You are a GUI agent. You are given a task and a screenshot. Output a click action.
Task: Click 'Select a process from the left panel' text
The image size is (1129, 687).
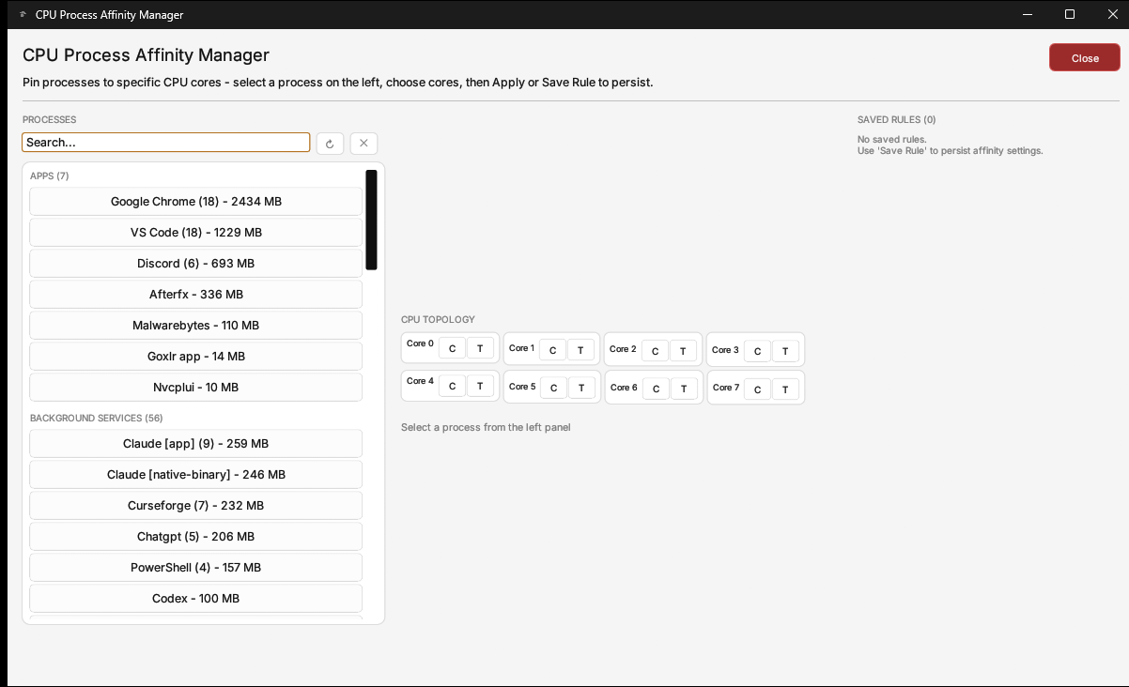[486, 427]
